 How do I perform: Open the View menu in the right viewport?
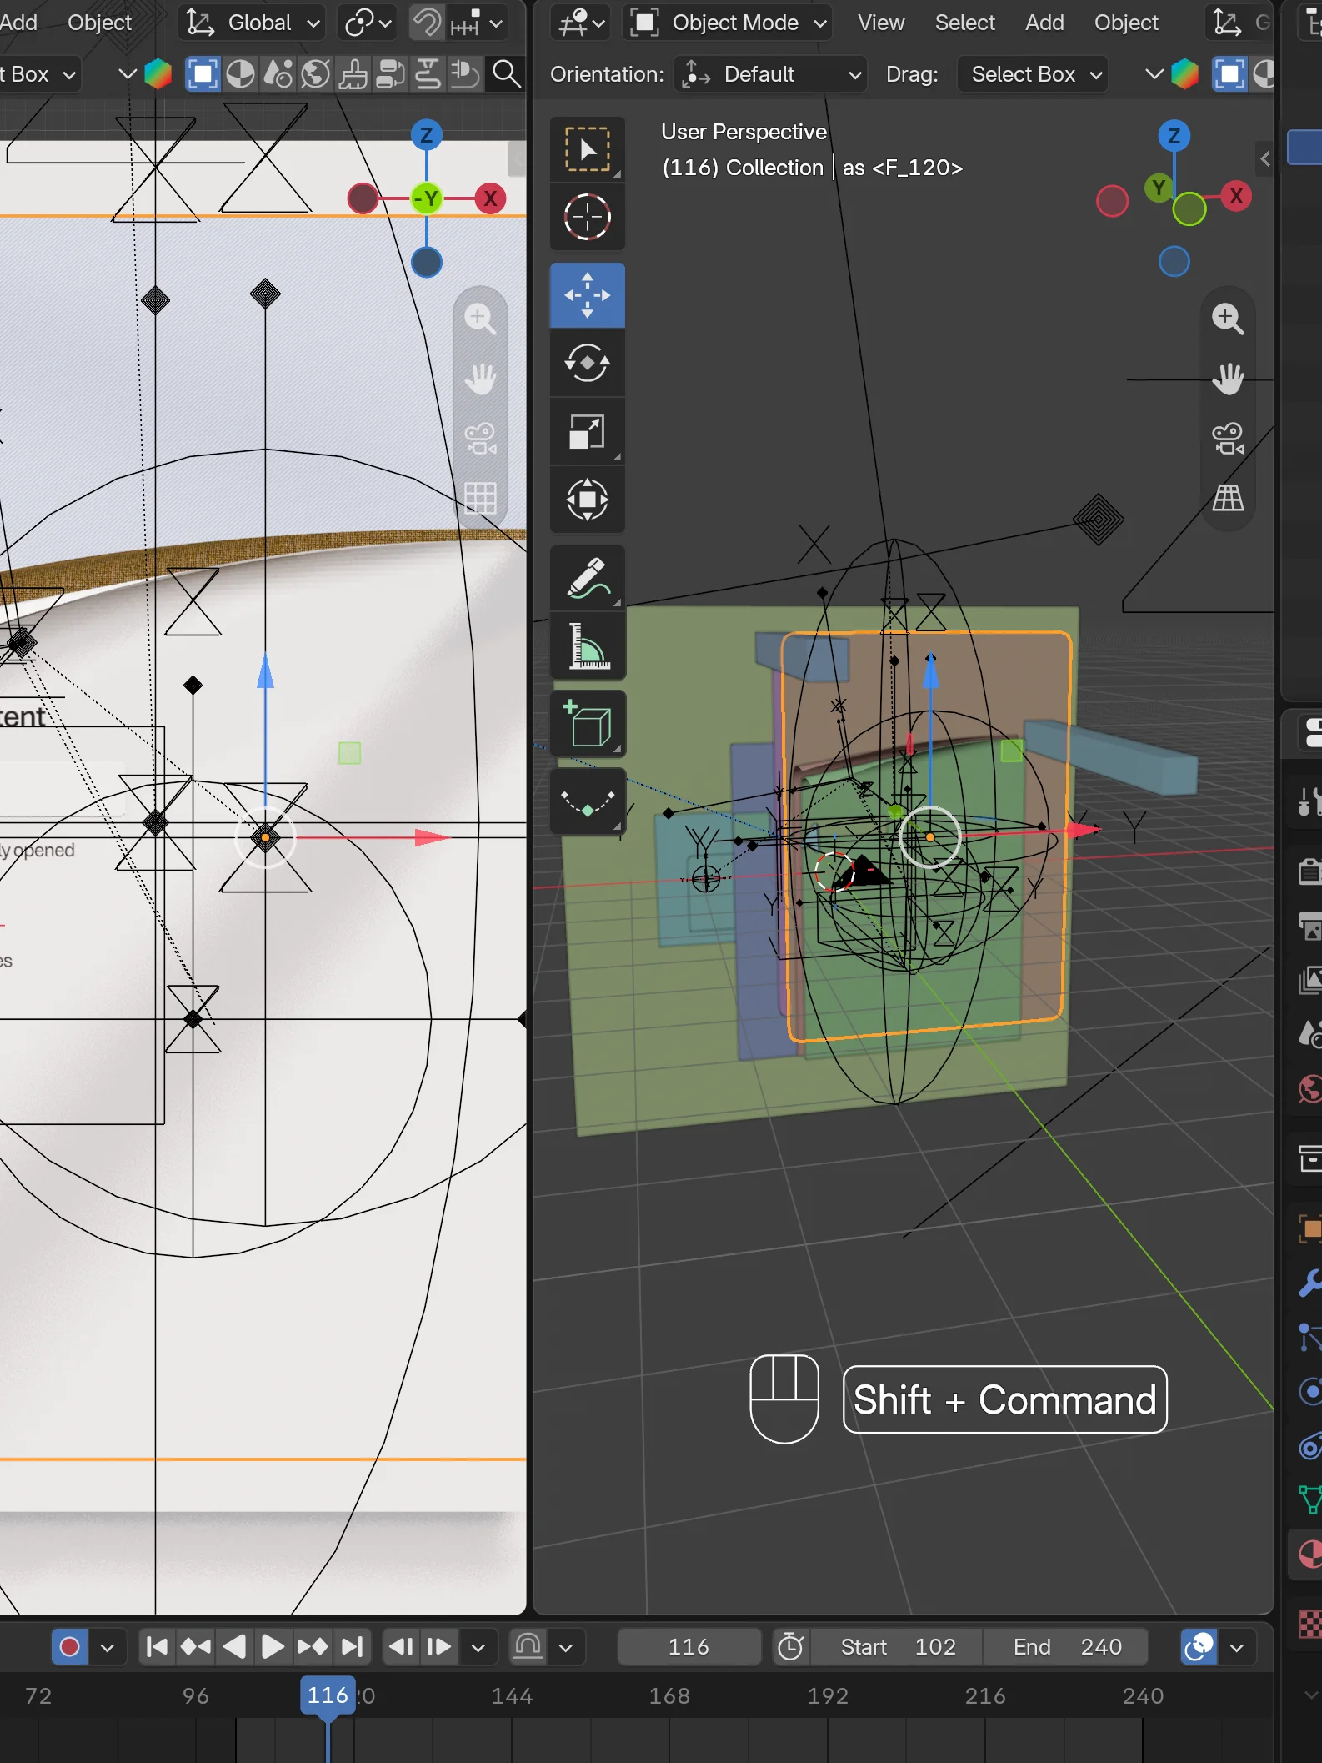881,23
